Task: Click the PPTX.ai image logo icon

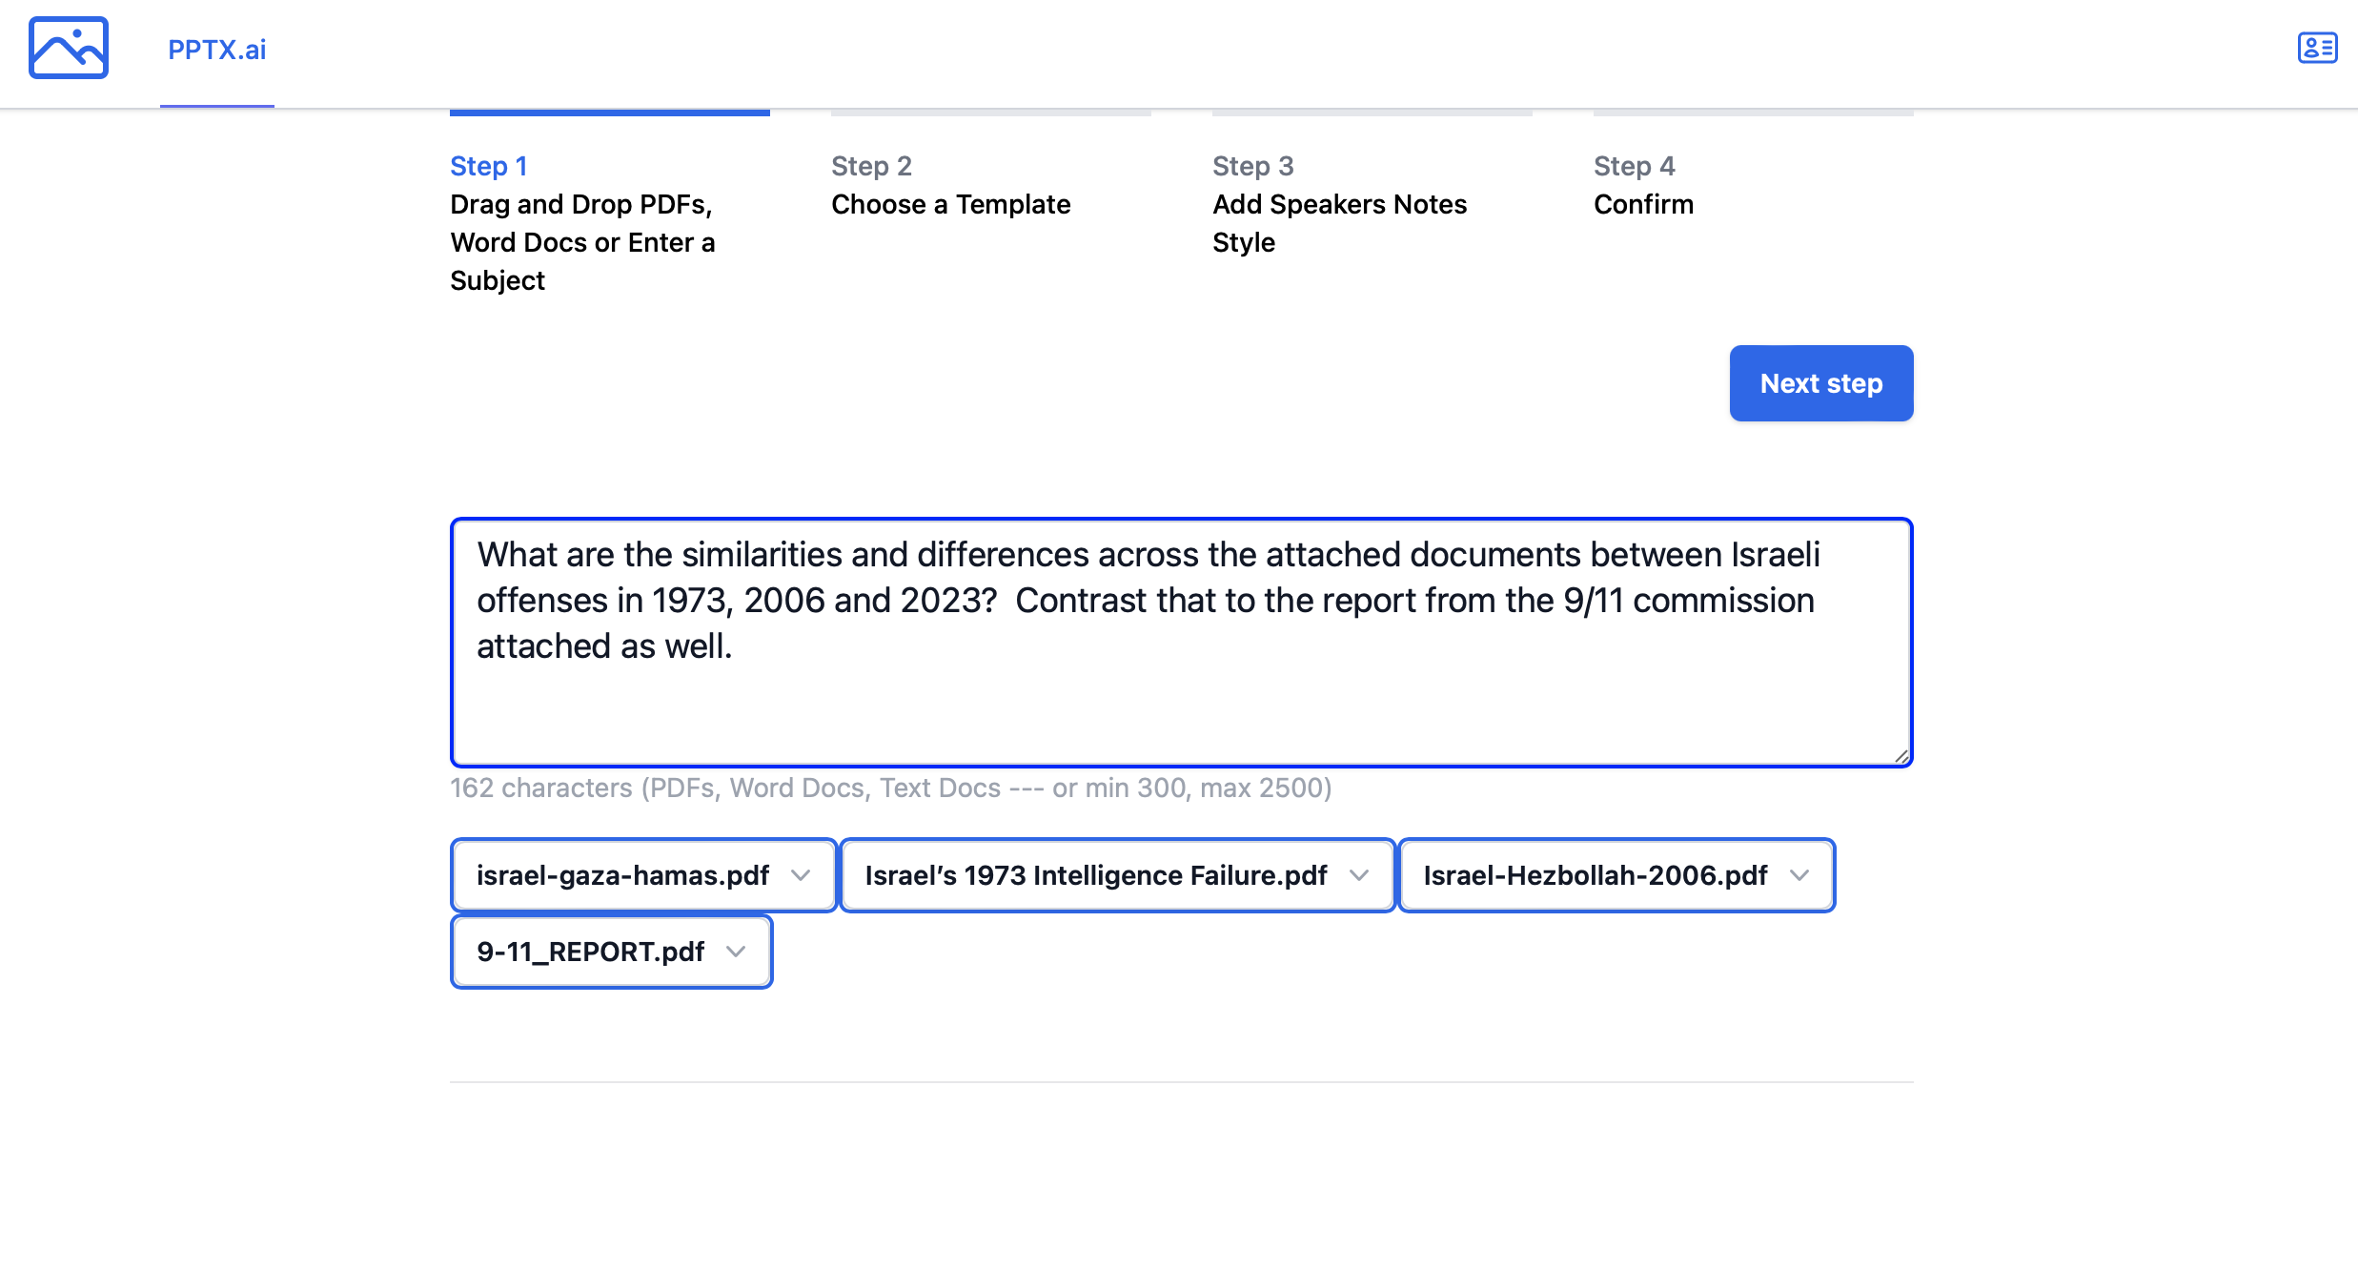Action: [x=69, y=48]
